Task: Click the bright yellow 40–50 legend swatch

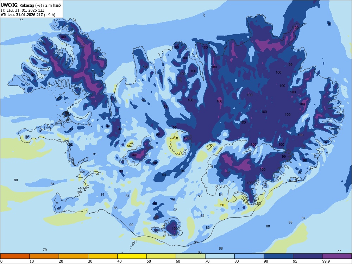Action: coord(132,256)
